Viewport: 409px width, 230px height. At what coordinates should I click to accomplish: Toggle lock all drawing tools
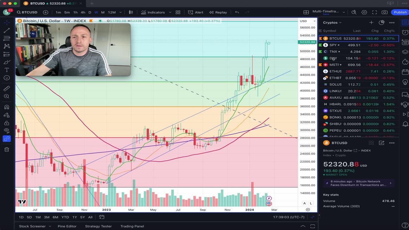(6, 123)
